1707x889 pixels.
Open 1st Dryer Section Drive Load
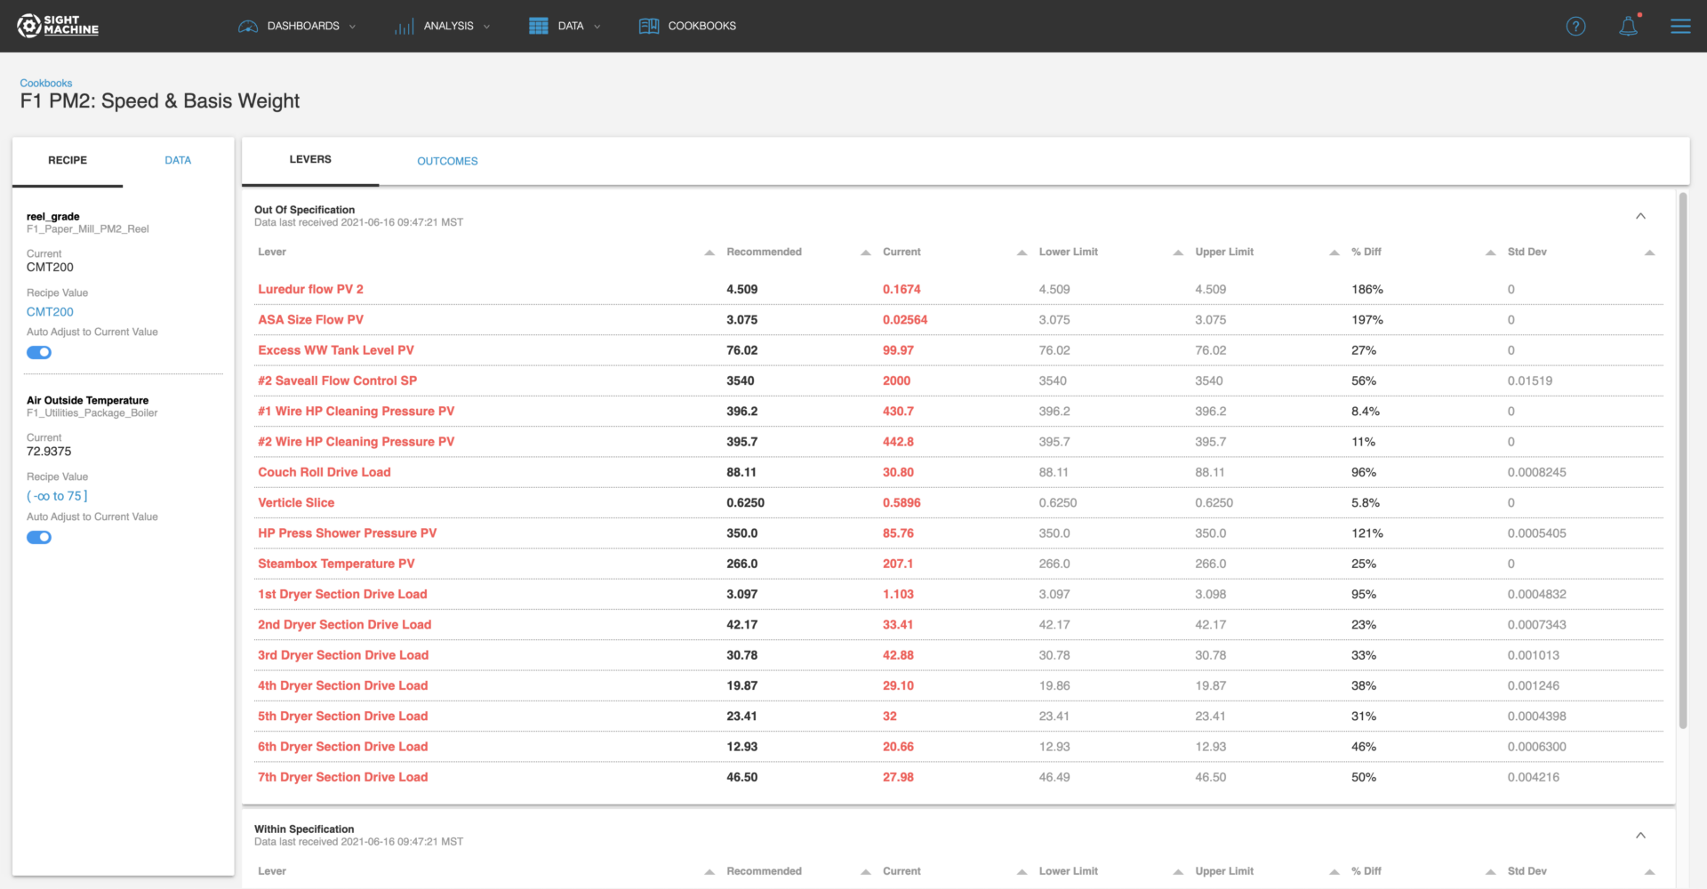click(342, 594)
